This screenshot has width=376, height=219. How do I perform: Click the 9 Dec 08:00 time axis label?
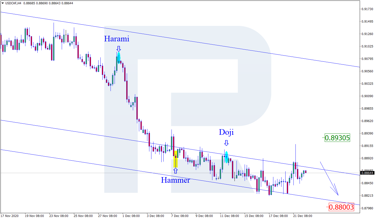[x=204, y=216]
